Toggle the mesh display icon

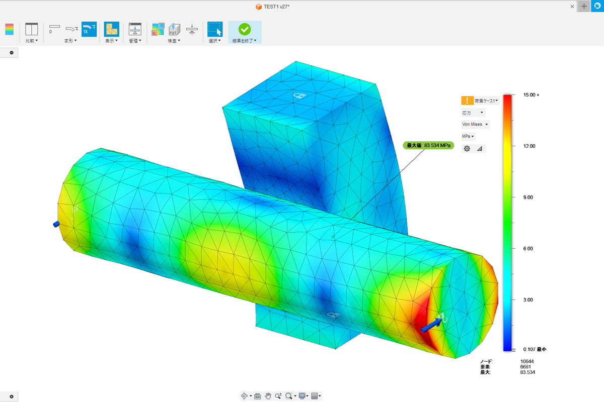point(111,29)
